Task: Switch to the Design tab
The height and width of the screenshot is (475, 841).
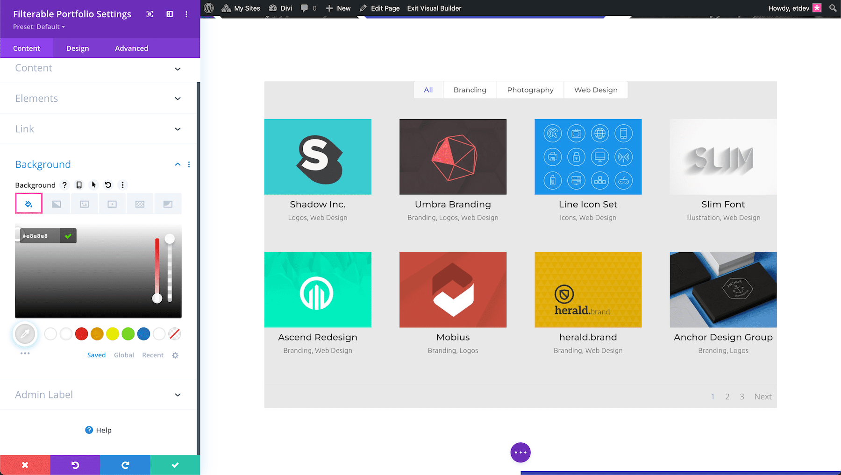Action: (77, 48)
